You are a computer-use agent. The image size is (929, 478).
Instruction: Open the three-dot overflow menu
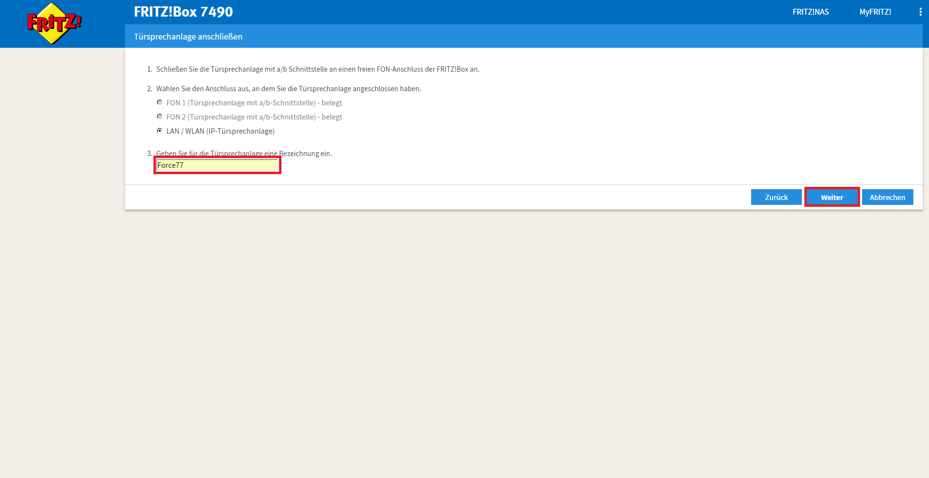(x=920, y=12)
